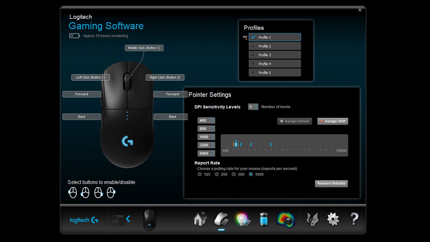Close the Gaming Software window
Viewport: 430px width, 242px height.
(360, 10)
